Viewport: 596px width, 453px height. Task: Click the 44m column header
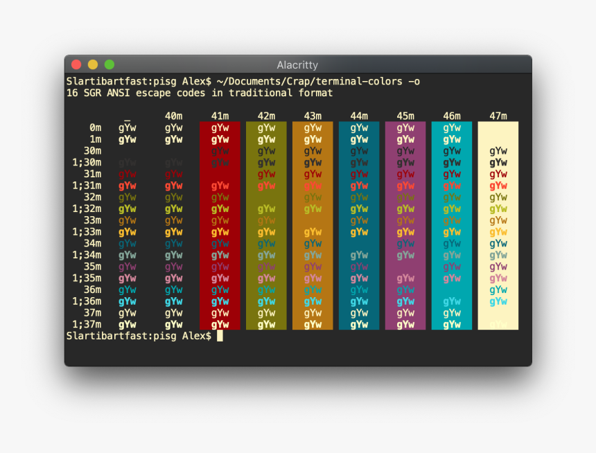pos(359,116)
